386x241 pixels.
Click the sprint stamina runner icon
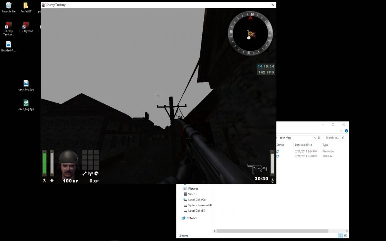pos(44,180)
